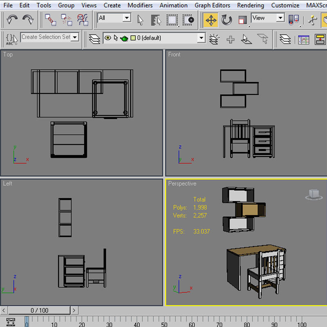Activate the Select and Move tool
This screenshot has width=327, height=327.
pyautogui.click(x=211, y=20)
